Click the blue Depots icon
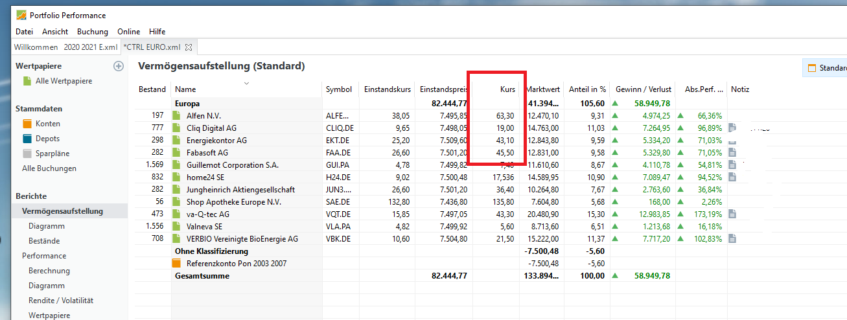Screen dimensions: 847x320 pos(27,139)
